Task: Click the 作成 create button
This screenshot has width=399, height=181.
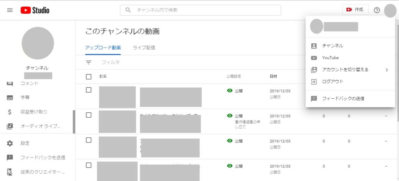Action: pyautogui.click(x=355, y=10)
